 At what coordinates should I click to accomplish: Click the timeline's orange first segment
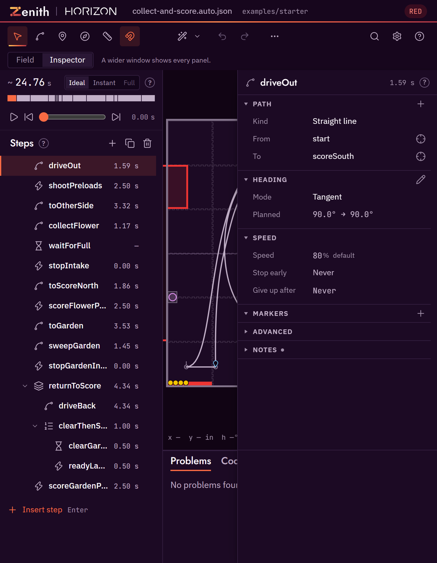(12, 98)
